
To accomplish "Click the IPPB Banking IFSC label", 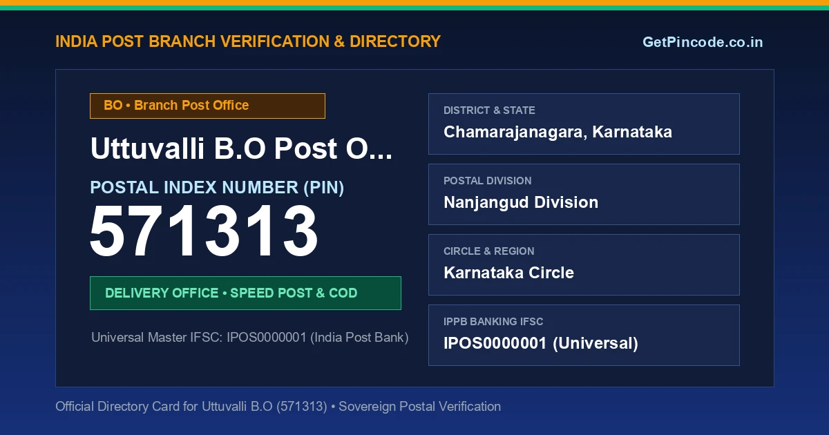I will pyautogui.click(x=493, y=322).
